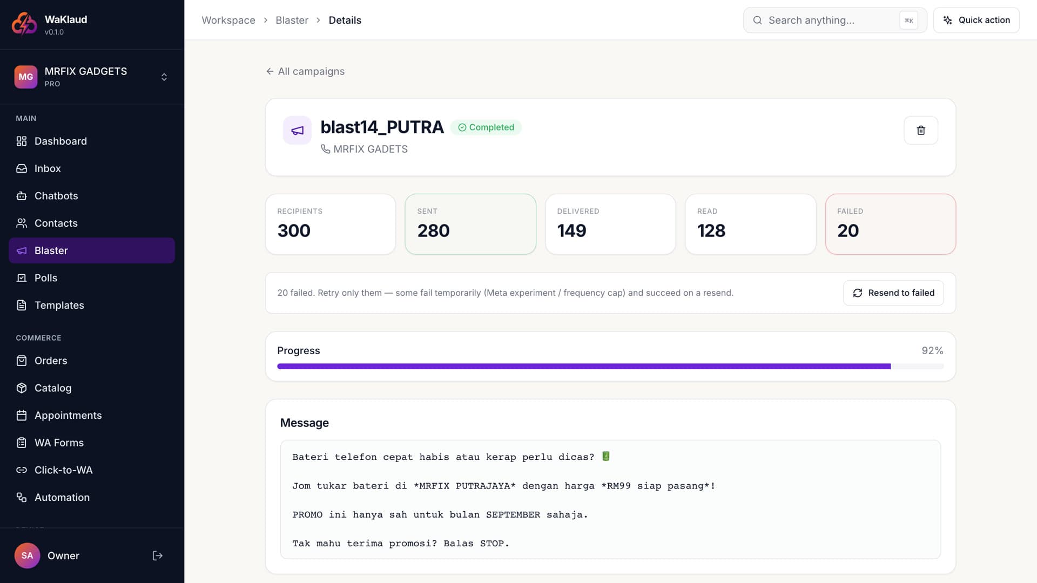Open the Quick action button
This screenshot has width=1037, height=583.
977,20
